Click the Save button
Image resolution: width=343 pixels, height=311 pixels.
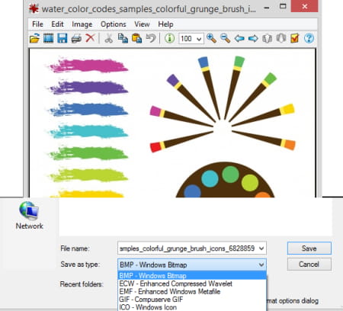pos(309,248)
